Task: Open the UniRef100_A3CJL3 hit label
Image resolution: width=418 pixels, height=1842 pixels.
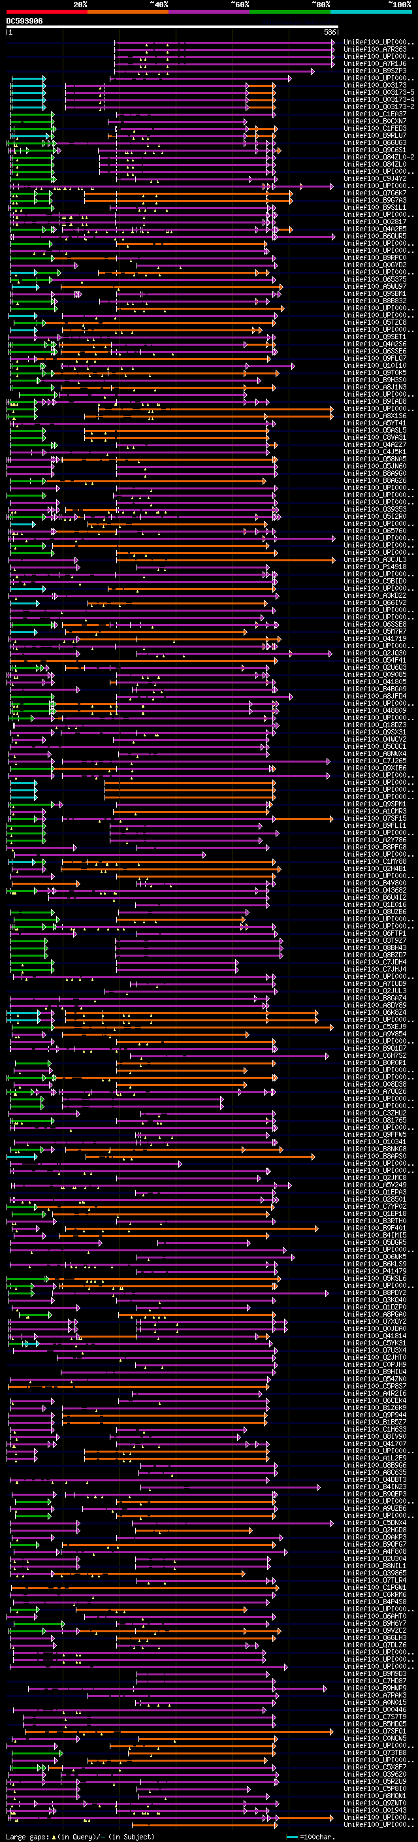Action: [x=375, y=559]
